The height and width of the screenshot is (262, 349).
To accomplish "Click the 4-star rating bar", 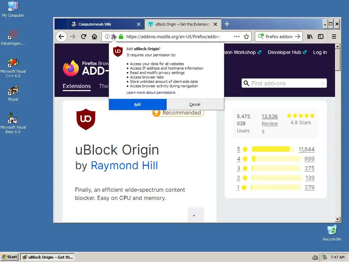I will point(276,159).
